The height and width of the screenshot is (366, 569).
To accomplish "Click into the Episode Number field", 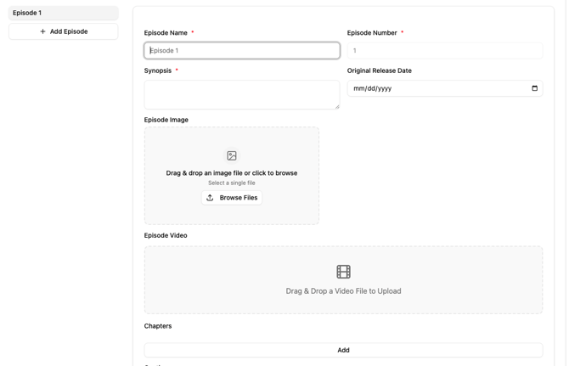I will coord(444,51).
